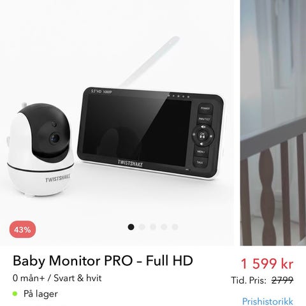Open the Prishistorikk link
The width and height of the screenshot is (306, 306).
pos(268,302)
